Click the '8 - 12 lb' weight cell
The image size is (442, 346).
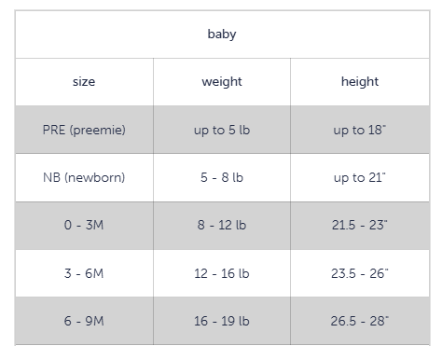pyautogui.click(x=222, y=226)
